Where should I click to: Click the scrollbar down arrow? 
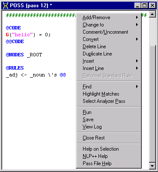[152, 166]
